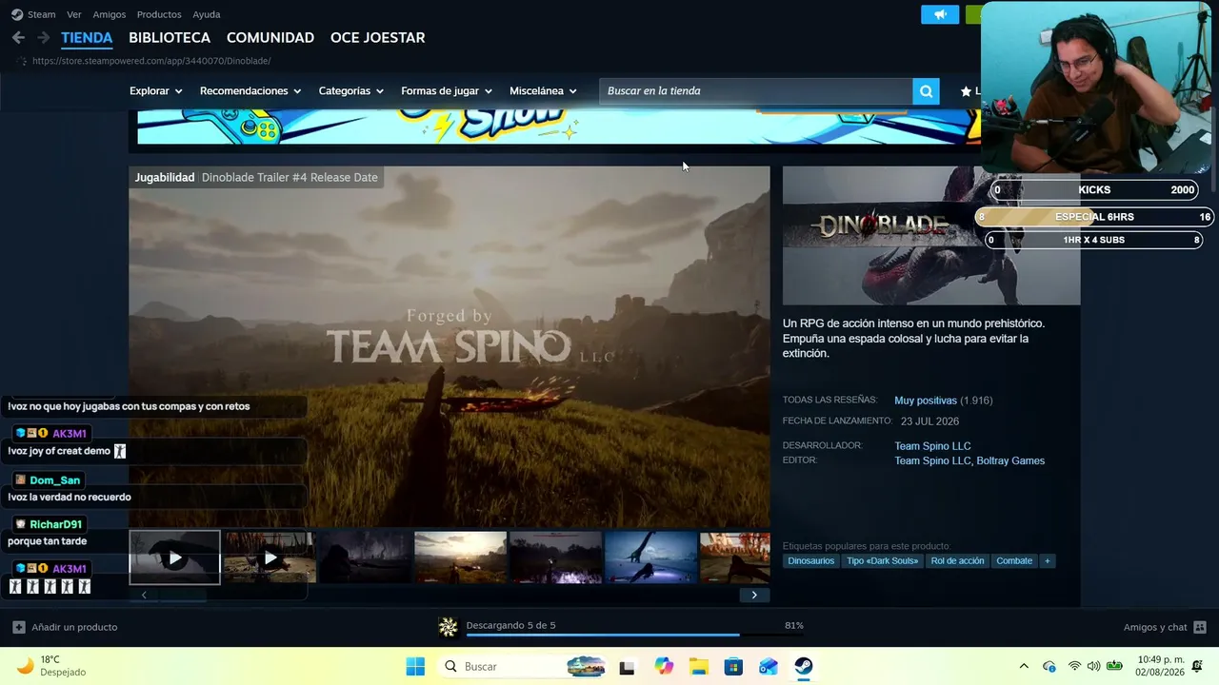The height and width of the screenshot is (685, 1219).
Task: Open Outlook from the taskbar
Action: click(769, 667)
